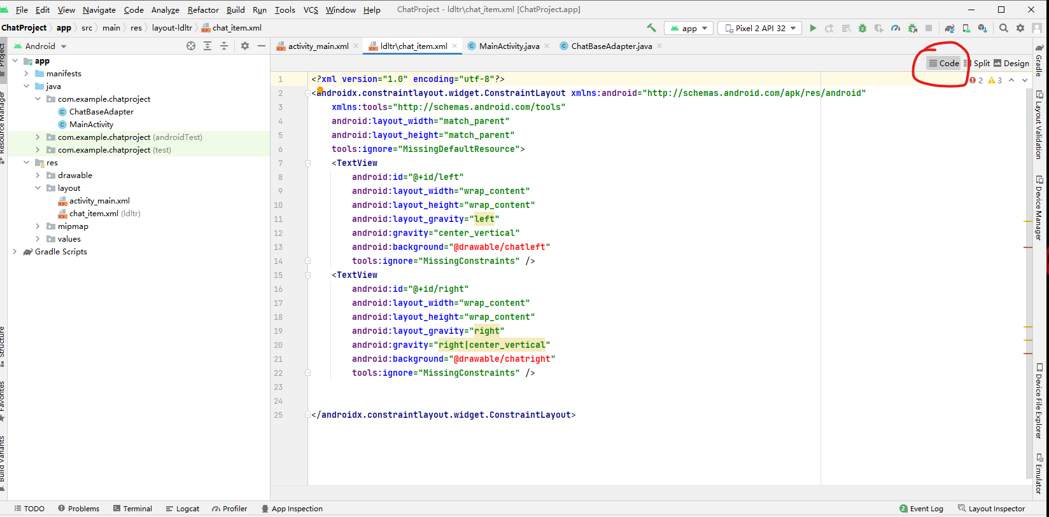Start debugging with the Debug bug icon
Screen dimensions: 1049x517
click(862, 28)
